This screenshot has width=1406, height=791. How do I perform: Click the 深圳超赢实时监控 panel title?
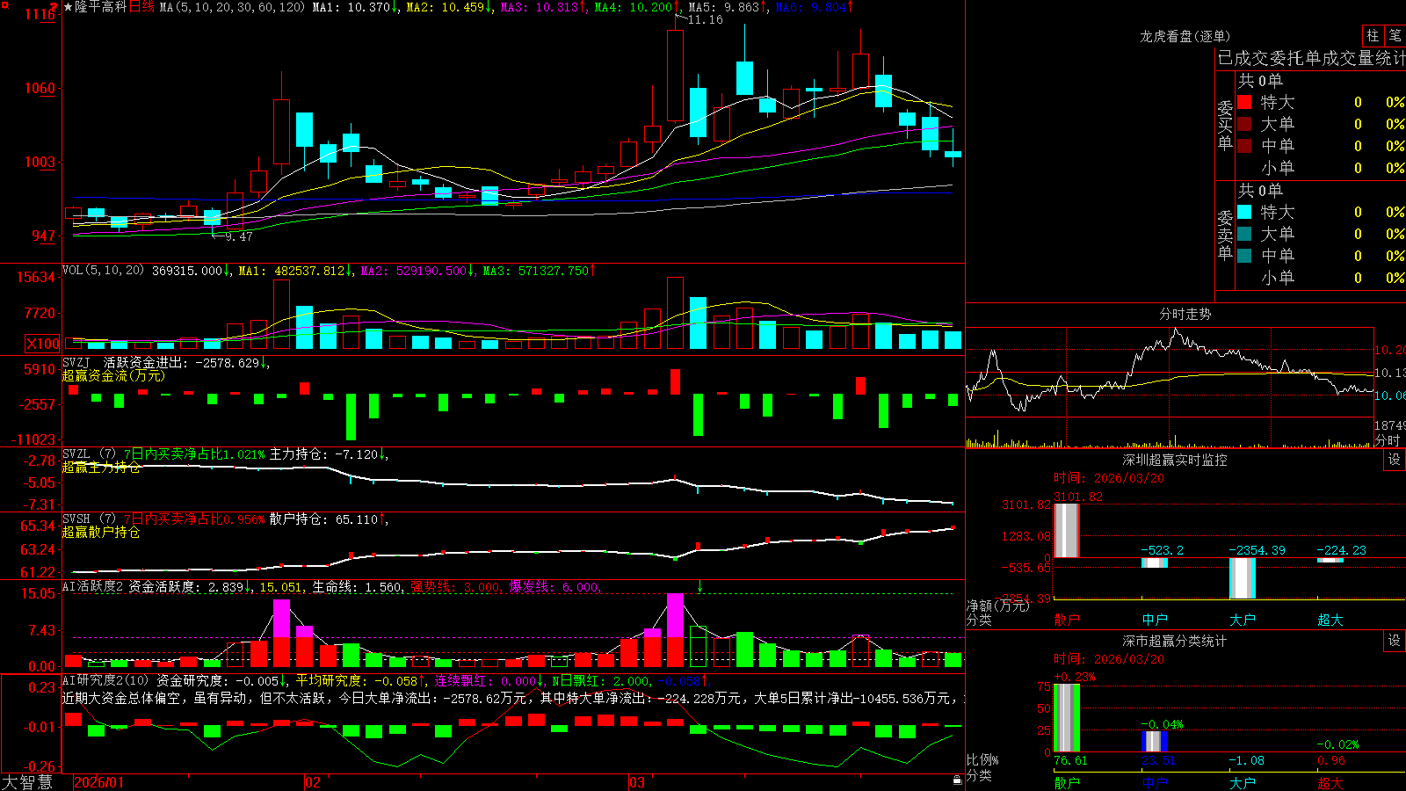tap(1175, 460)
